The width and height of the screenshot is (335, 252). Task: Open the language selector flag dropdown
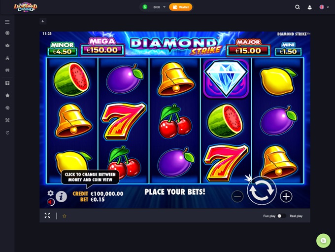[324, 7]
